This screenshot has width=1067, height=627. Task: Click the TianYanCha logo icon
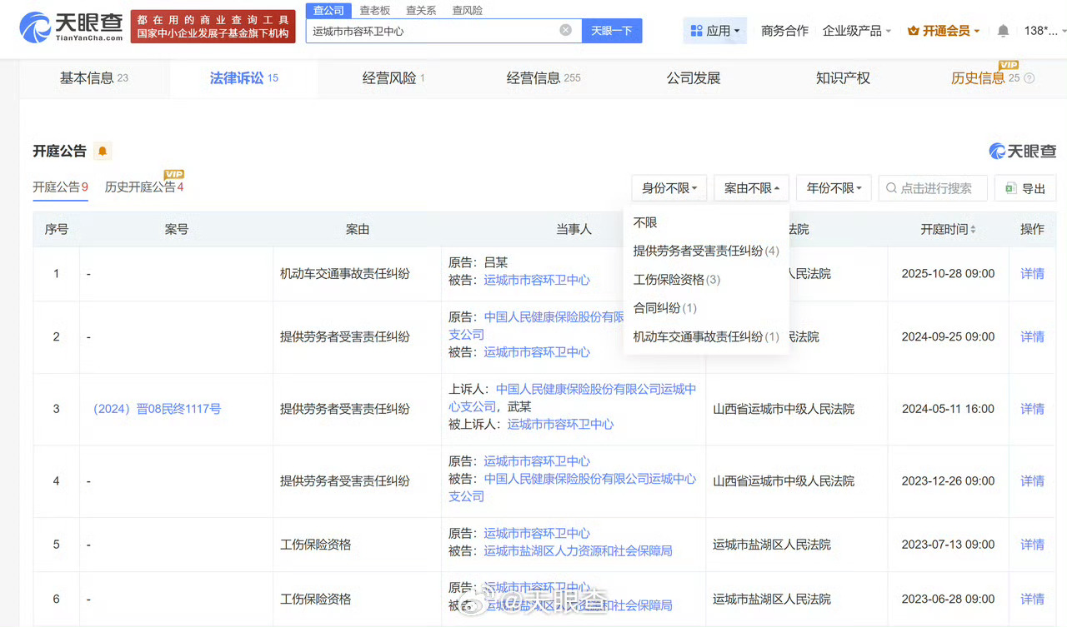coord(35,27)
